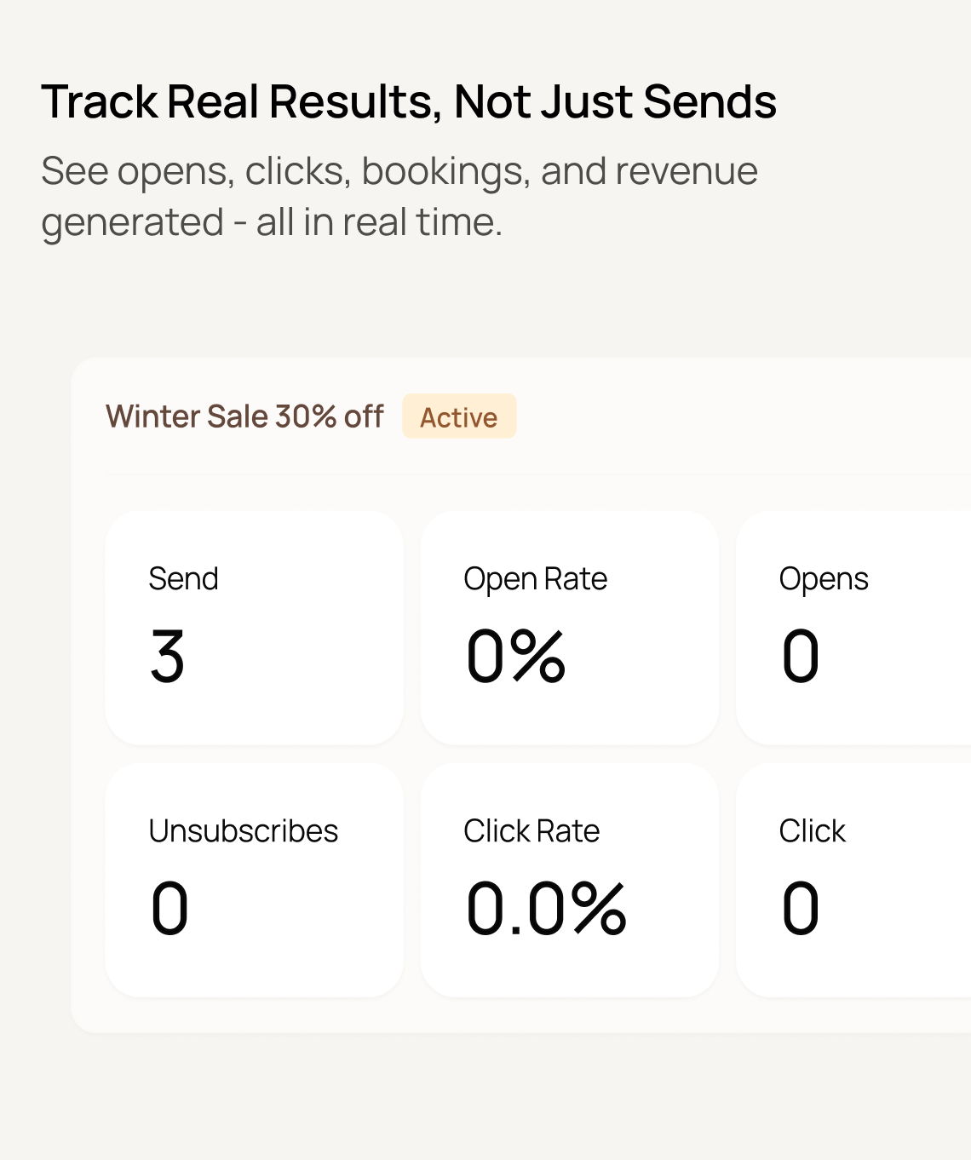Select the Winter Sale 30% off campaign title
This screenshot has height=1160, width=971.
click(x=244, y=416)
